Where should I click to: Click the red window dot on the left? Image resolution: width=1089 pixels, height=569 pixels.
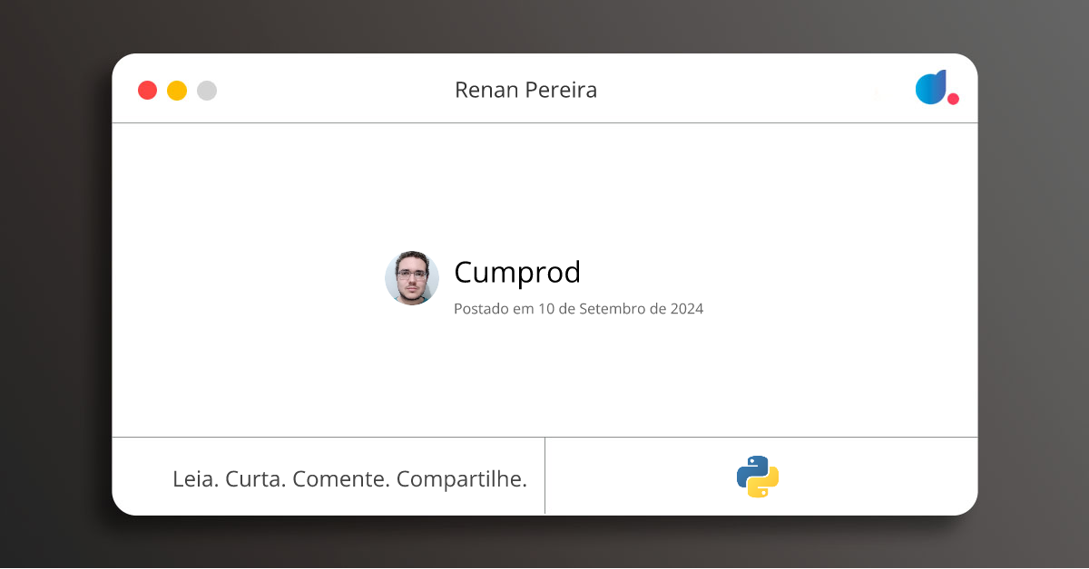148,91
